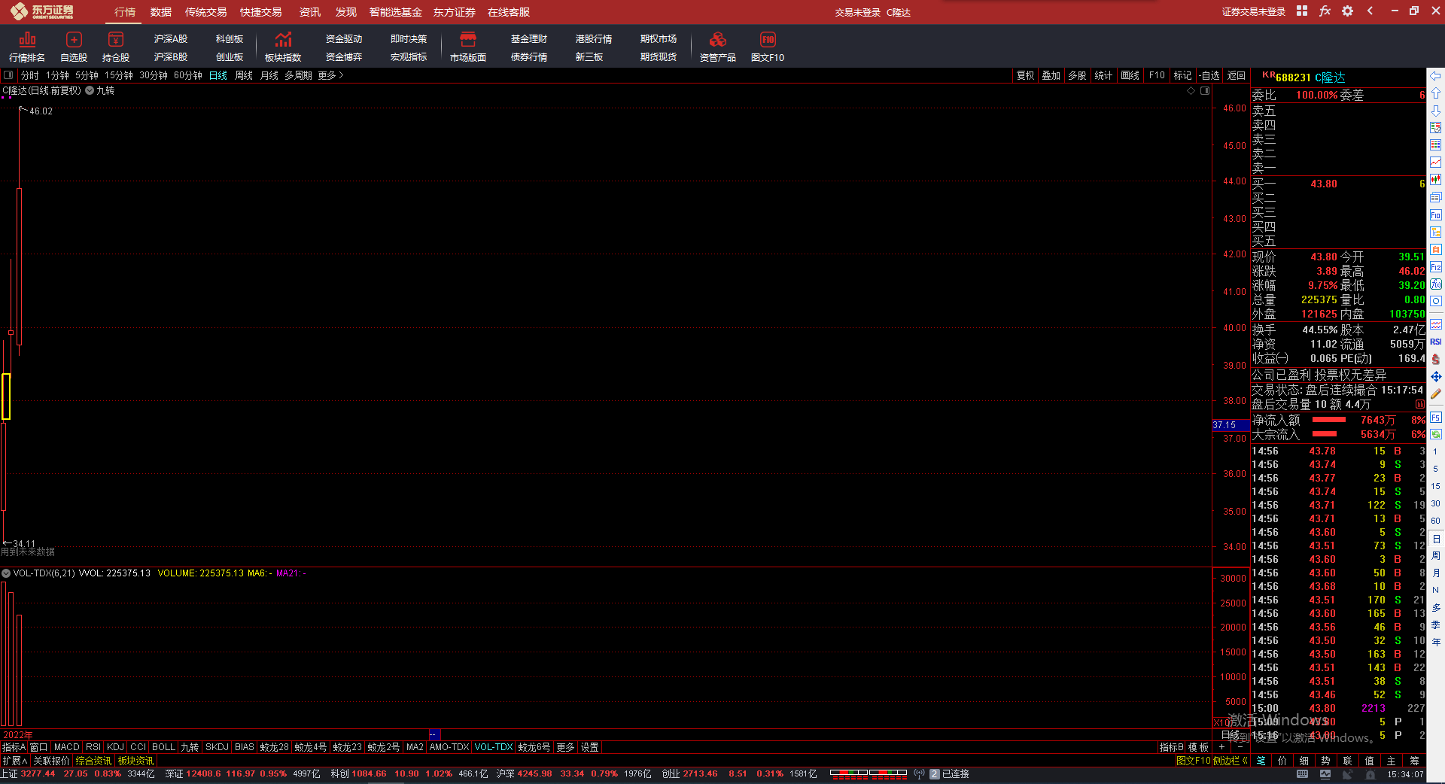Open 板块指数 sector index icon
Screen dimensions: 1445x784
point(283,47)
